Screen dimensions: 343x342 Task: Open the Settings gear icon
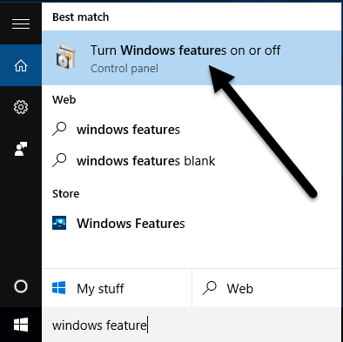(21, 107)
